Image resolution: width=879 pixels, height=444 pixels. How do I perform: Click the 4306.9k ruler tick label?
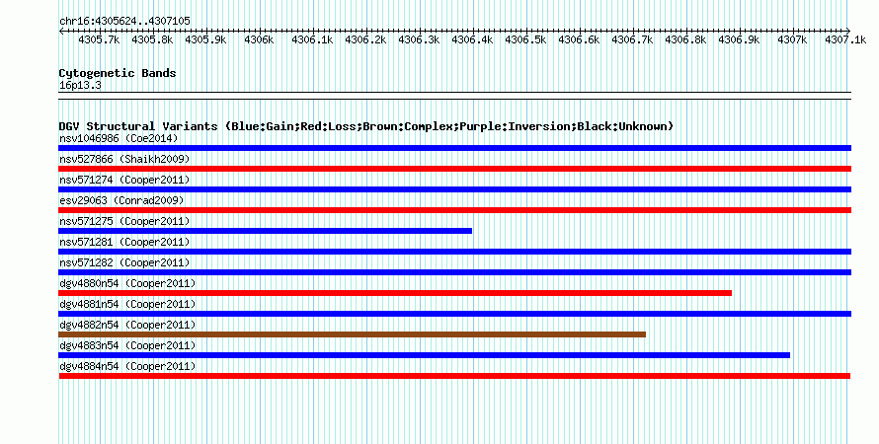point(739,39)
